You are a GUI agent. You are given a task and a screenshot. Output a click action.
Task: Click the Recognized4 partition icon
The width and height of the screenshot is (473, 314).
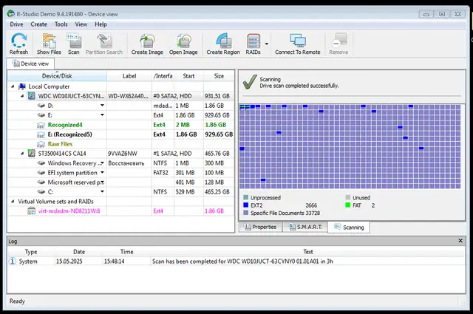click(41, 125)
